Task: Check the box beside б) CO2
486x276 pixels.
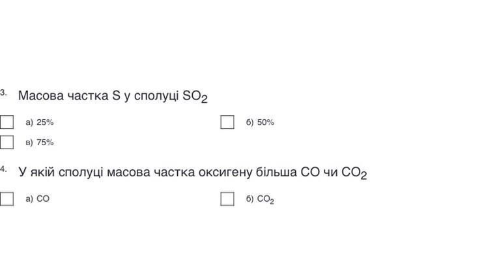Action: click(227, 199)
